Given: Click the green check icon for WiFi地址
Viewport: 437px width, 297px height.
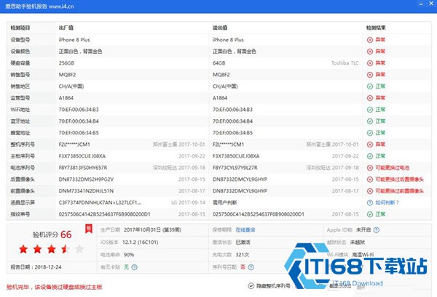Looking at the screenshot, I should coord(370,110).
